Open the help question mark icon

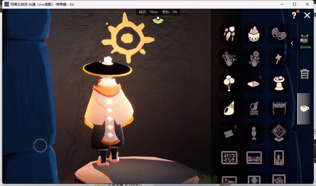tap(294, 15)
